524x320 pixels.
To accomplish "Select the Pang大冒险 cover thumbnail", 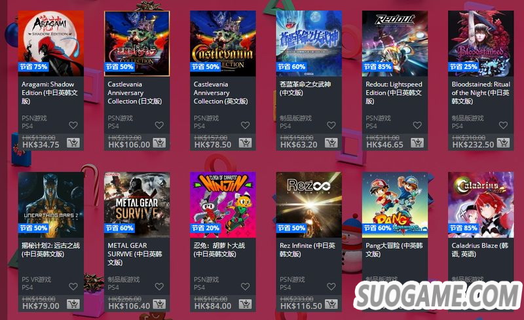I will [395, 205].
